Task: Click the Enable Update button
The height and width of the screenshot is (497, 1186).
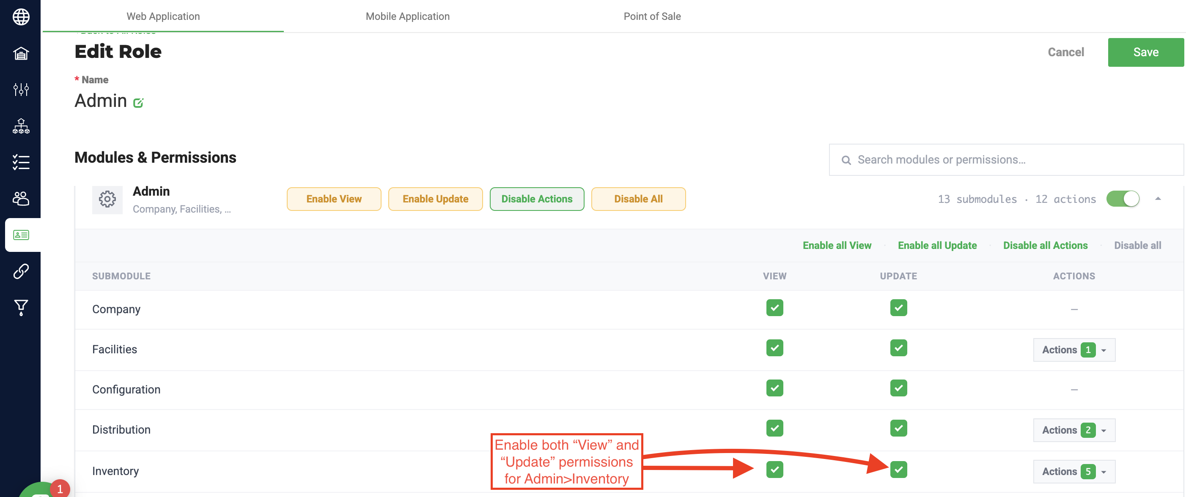Action: [x=435, y=199]
